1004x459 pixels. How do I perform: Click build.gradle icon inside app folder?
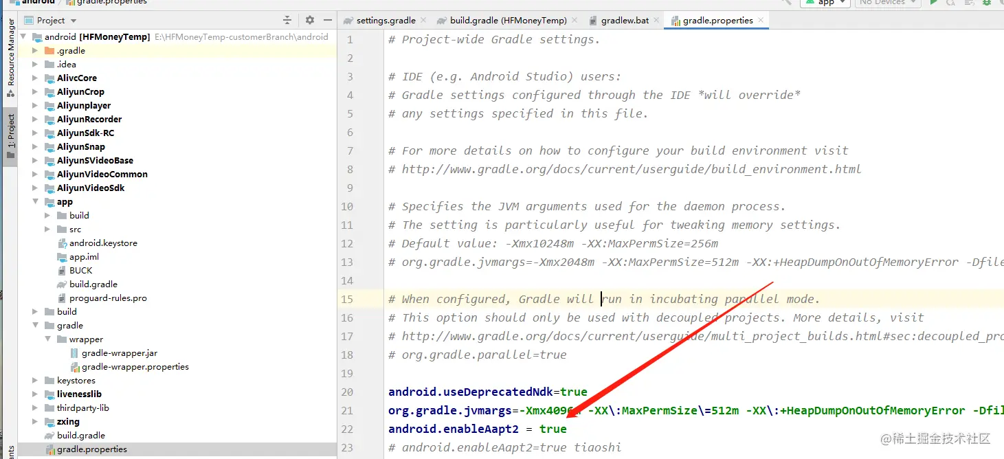point(62,284)
